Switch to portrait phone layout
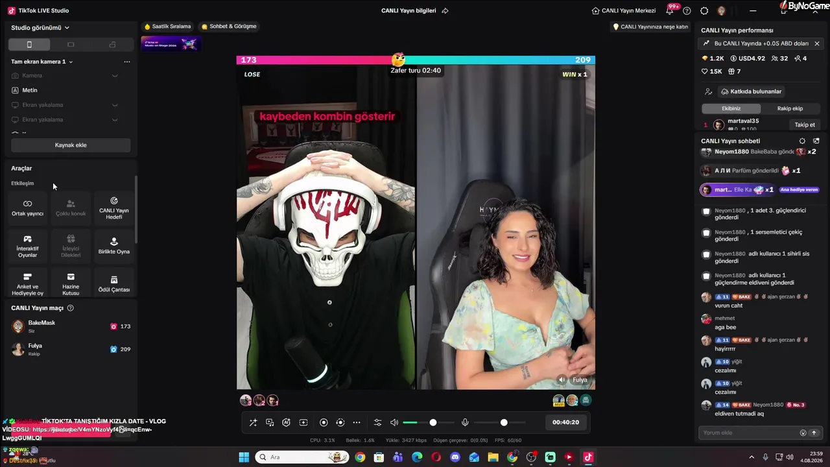The height and width of the screenshot is (467, 830). pos(29,45)
